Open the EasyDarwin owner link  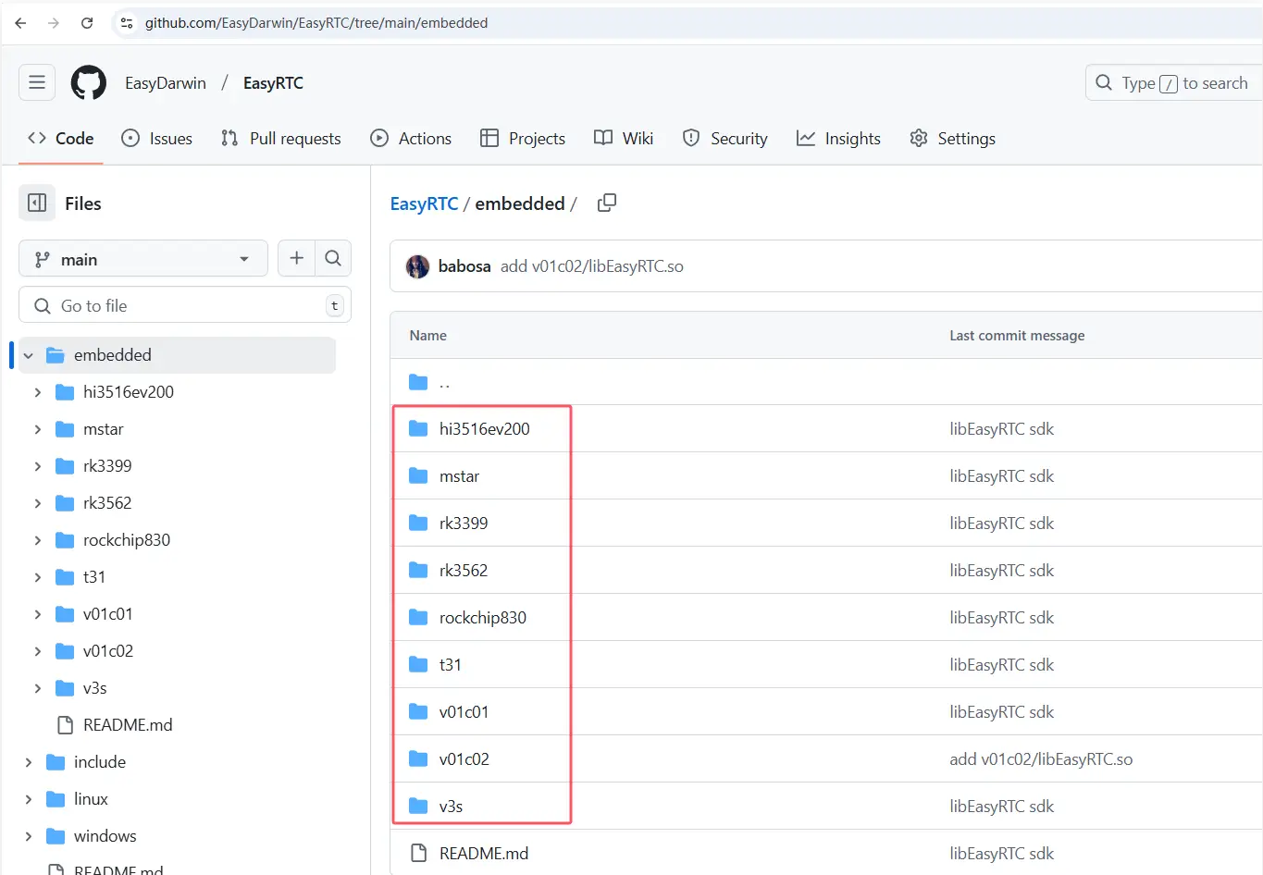166,83
